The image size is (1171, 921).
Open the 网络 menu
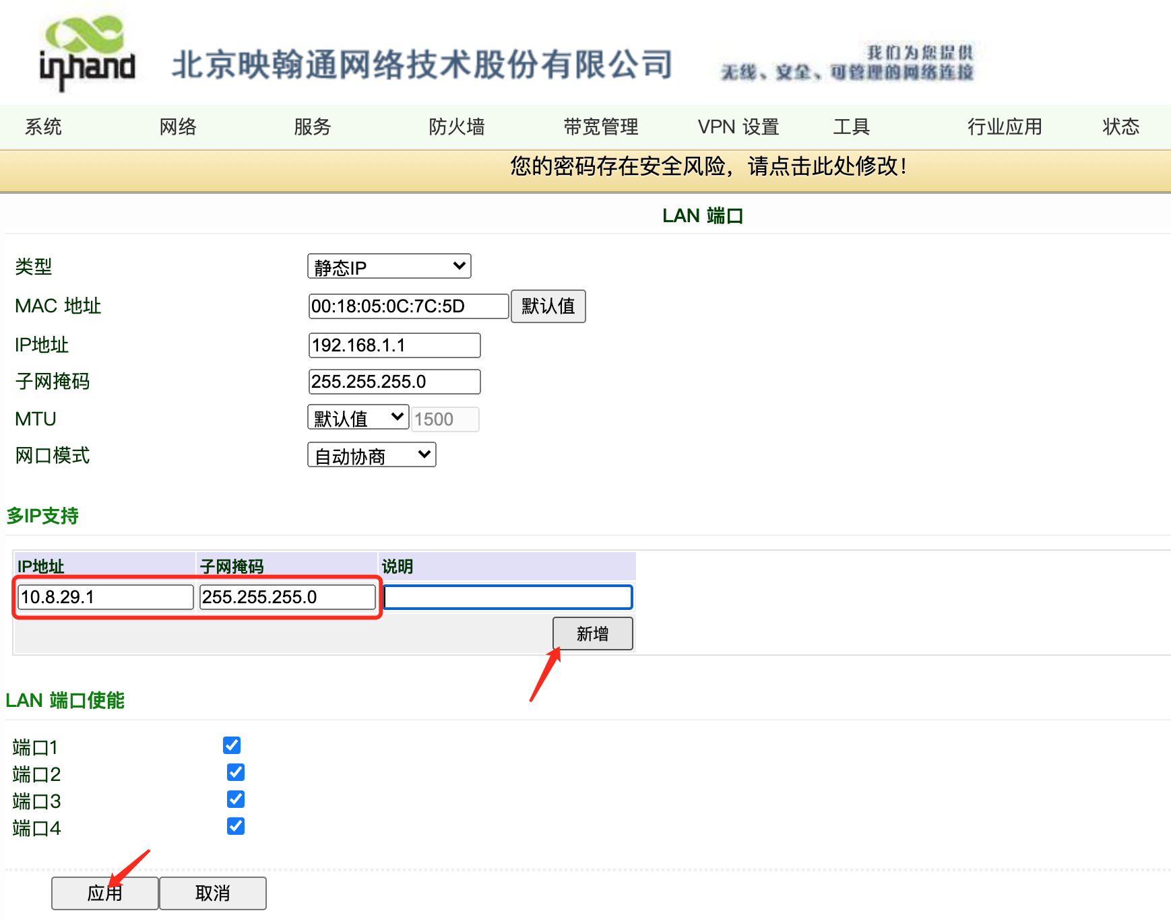click(178, 127)
